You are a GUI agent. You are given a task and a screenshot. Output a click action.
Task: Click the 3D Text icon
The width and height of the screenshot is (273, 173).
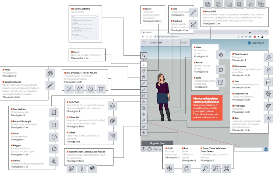point(54,161)
